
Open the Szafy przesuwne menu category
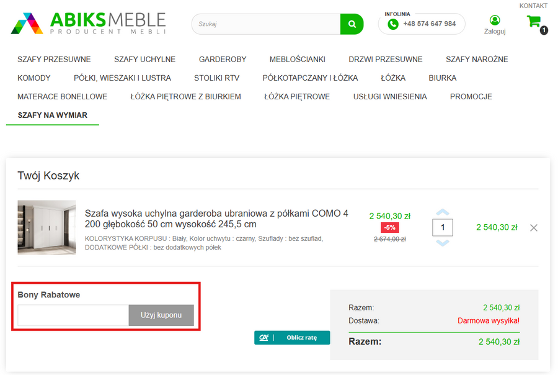[54, 60]
